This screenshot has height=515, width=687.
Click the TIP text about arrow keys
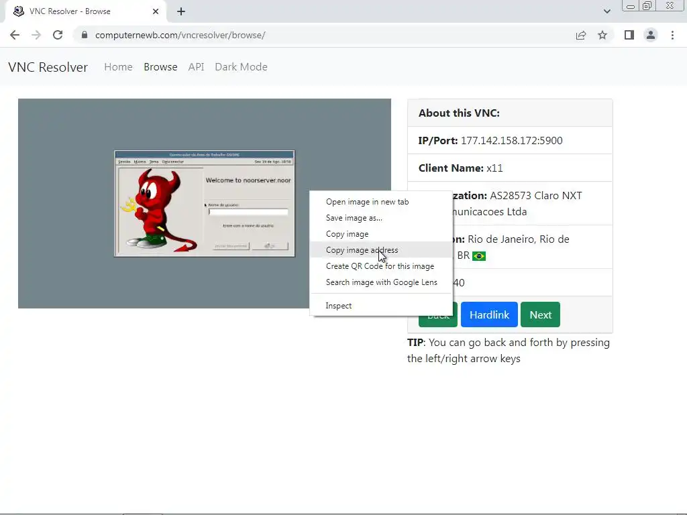coord(509,350)
